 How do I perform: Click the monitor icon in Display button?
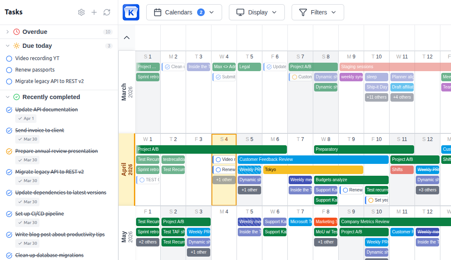240,12
